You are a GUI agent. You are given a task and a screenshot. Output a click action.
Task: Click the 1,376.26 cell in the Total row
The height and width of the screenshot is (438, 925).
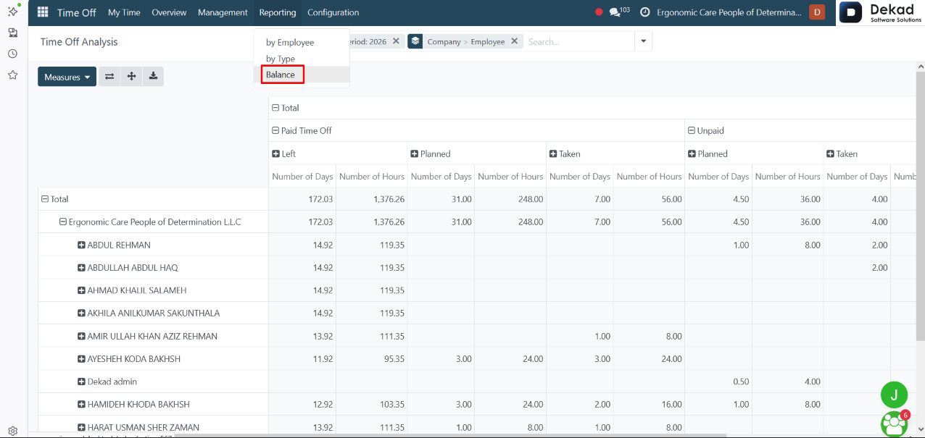point(372,199)
